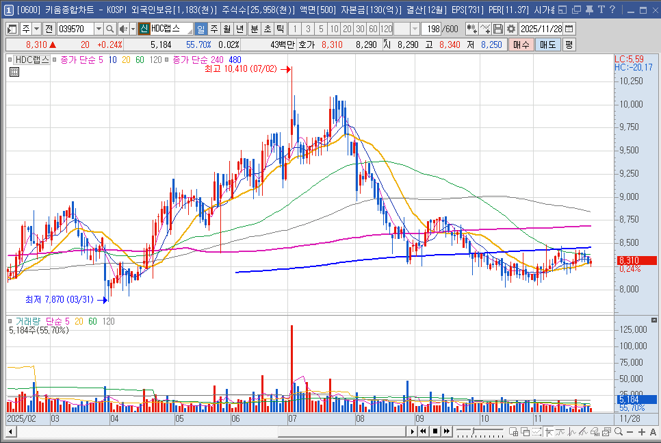Click the 신 badge beside HDC랩스
Viewport: 661px width, 443px height.
point(144,29)
